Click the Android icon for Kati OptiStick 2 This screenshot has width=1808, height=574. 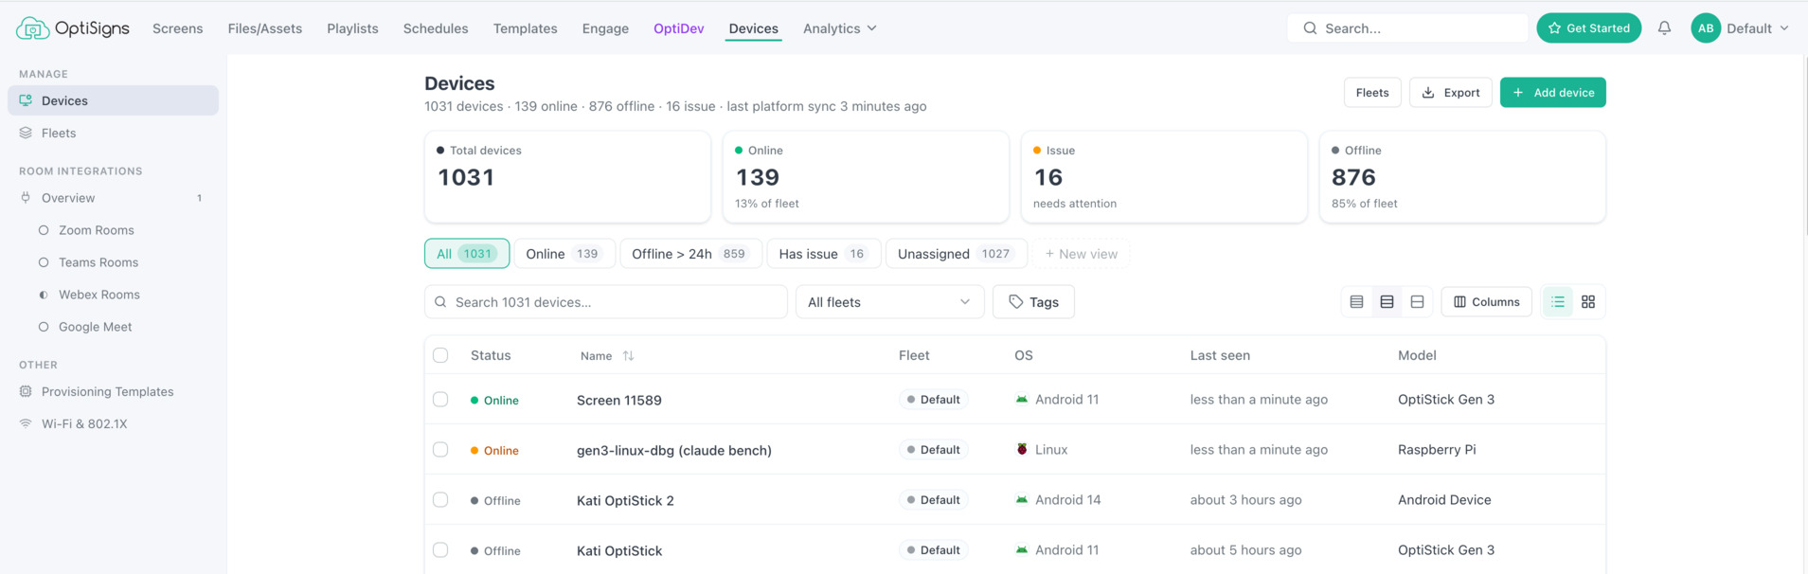pos(1022,500)
